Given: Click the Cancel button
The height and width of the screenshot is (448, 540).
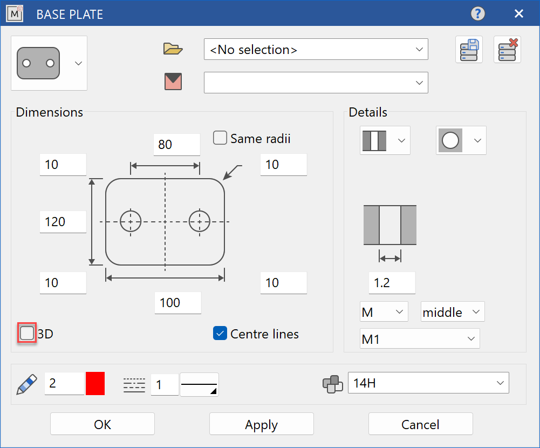Looking at the screenshot, I should [420, 424].
